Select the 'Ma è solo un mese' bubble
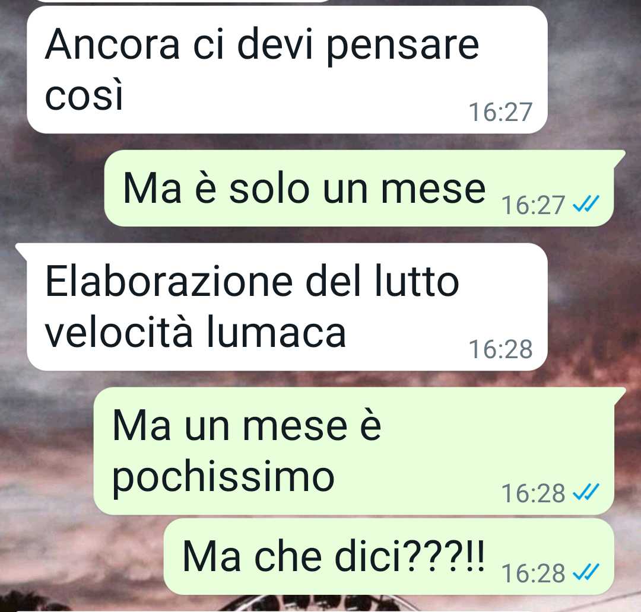641x612 pixels. pyautogui.click(x=360, y=188)
